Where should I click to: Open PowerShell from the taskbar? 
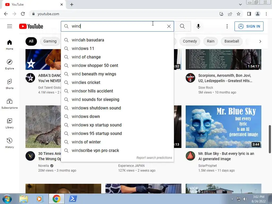tap(73, 199)
